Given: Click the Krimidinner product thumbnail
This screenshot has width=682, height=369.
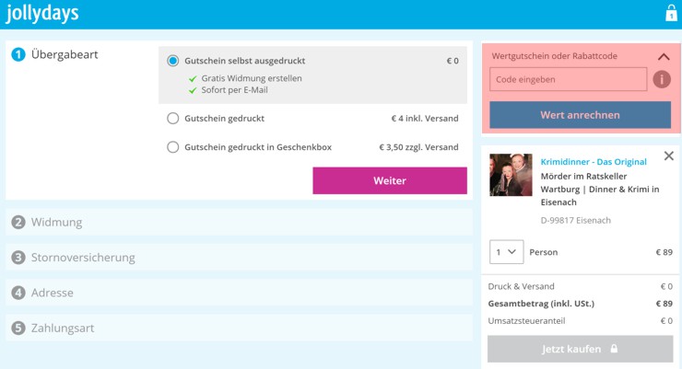Looking at the screenshot, I should click(x=511, y=175).
